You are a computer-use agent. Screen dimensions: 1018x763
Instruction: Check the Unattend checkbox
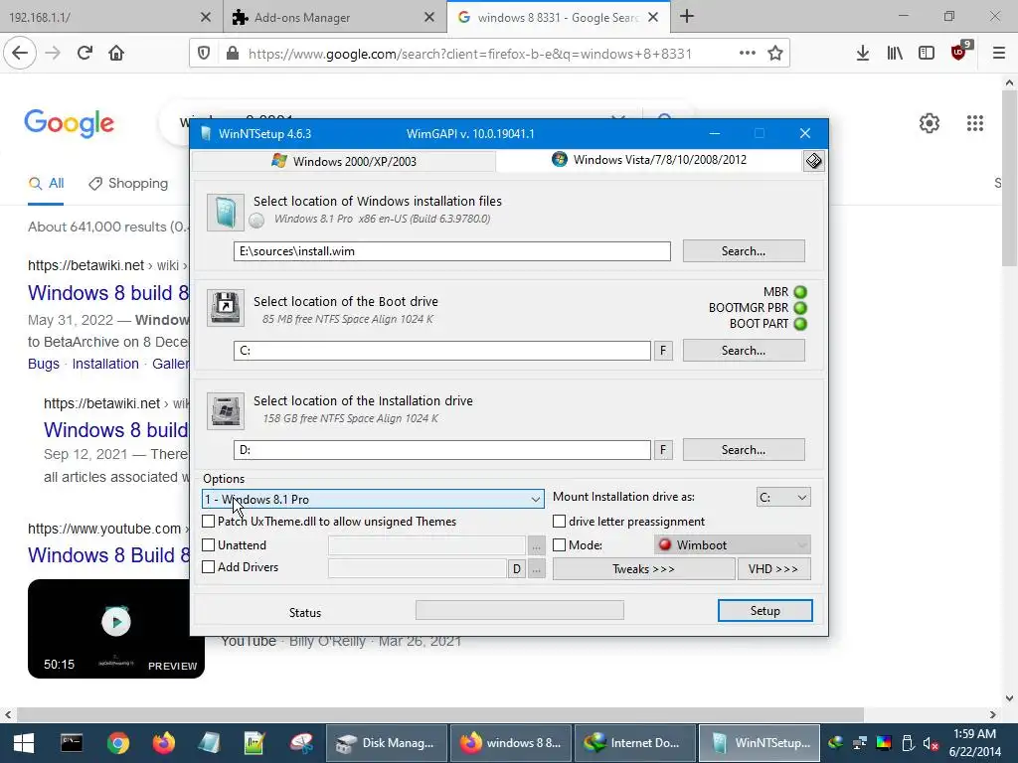point(209,545)
